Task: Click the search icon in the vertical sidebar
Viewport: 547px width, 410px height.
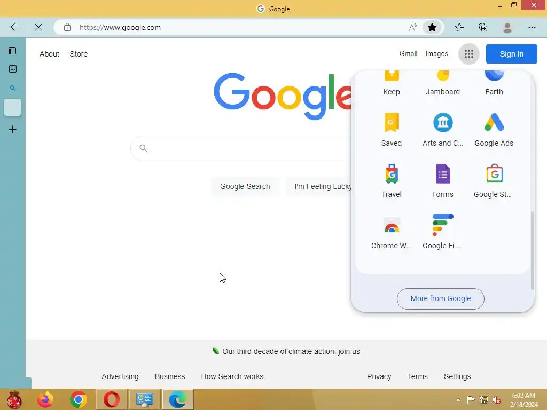Action: pyautogui.click(x=13, y=88)
